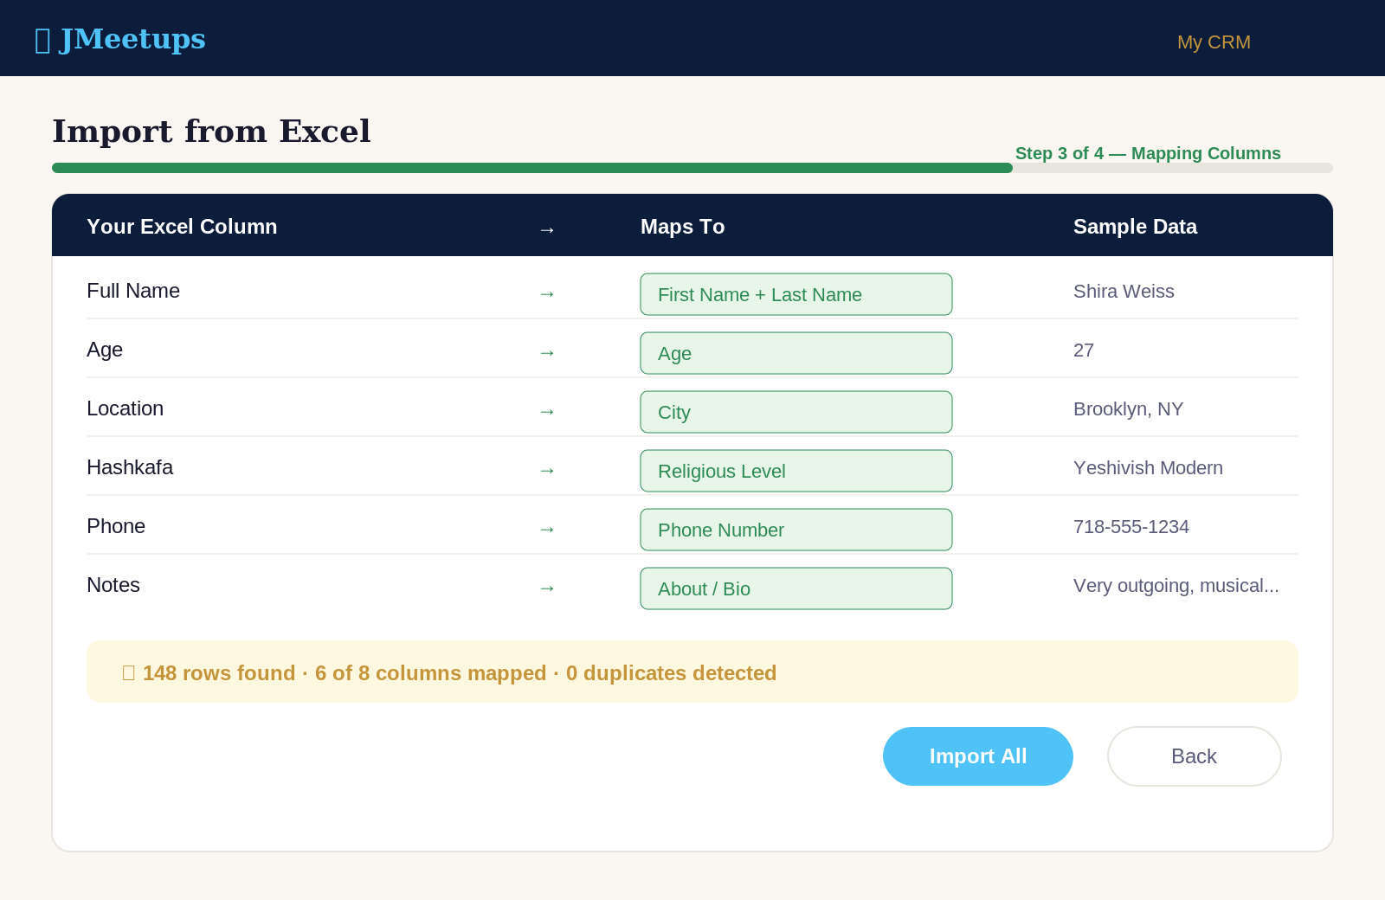1385x900 pixels.
Task: Select the Phone Number mapping field
Action: click(796, 530)
